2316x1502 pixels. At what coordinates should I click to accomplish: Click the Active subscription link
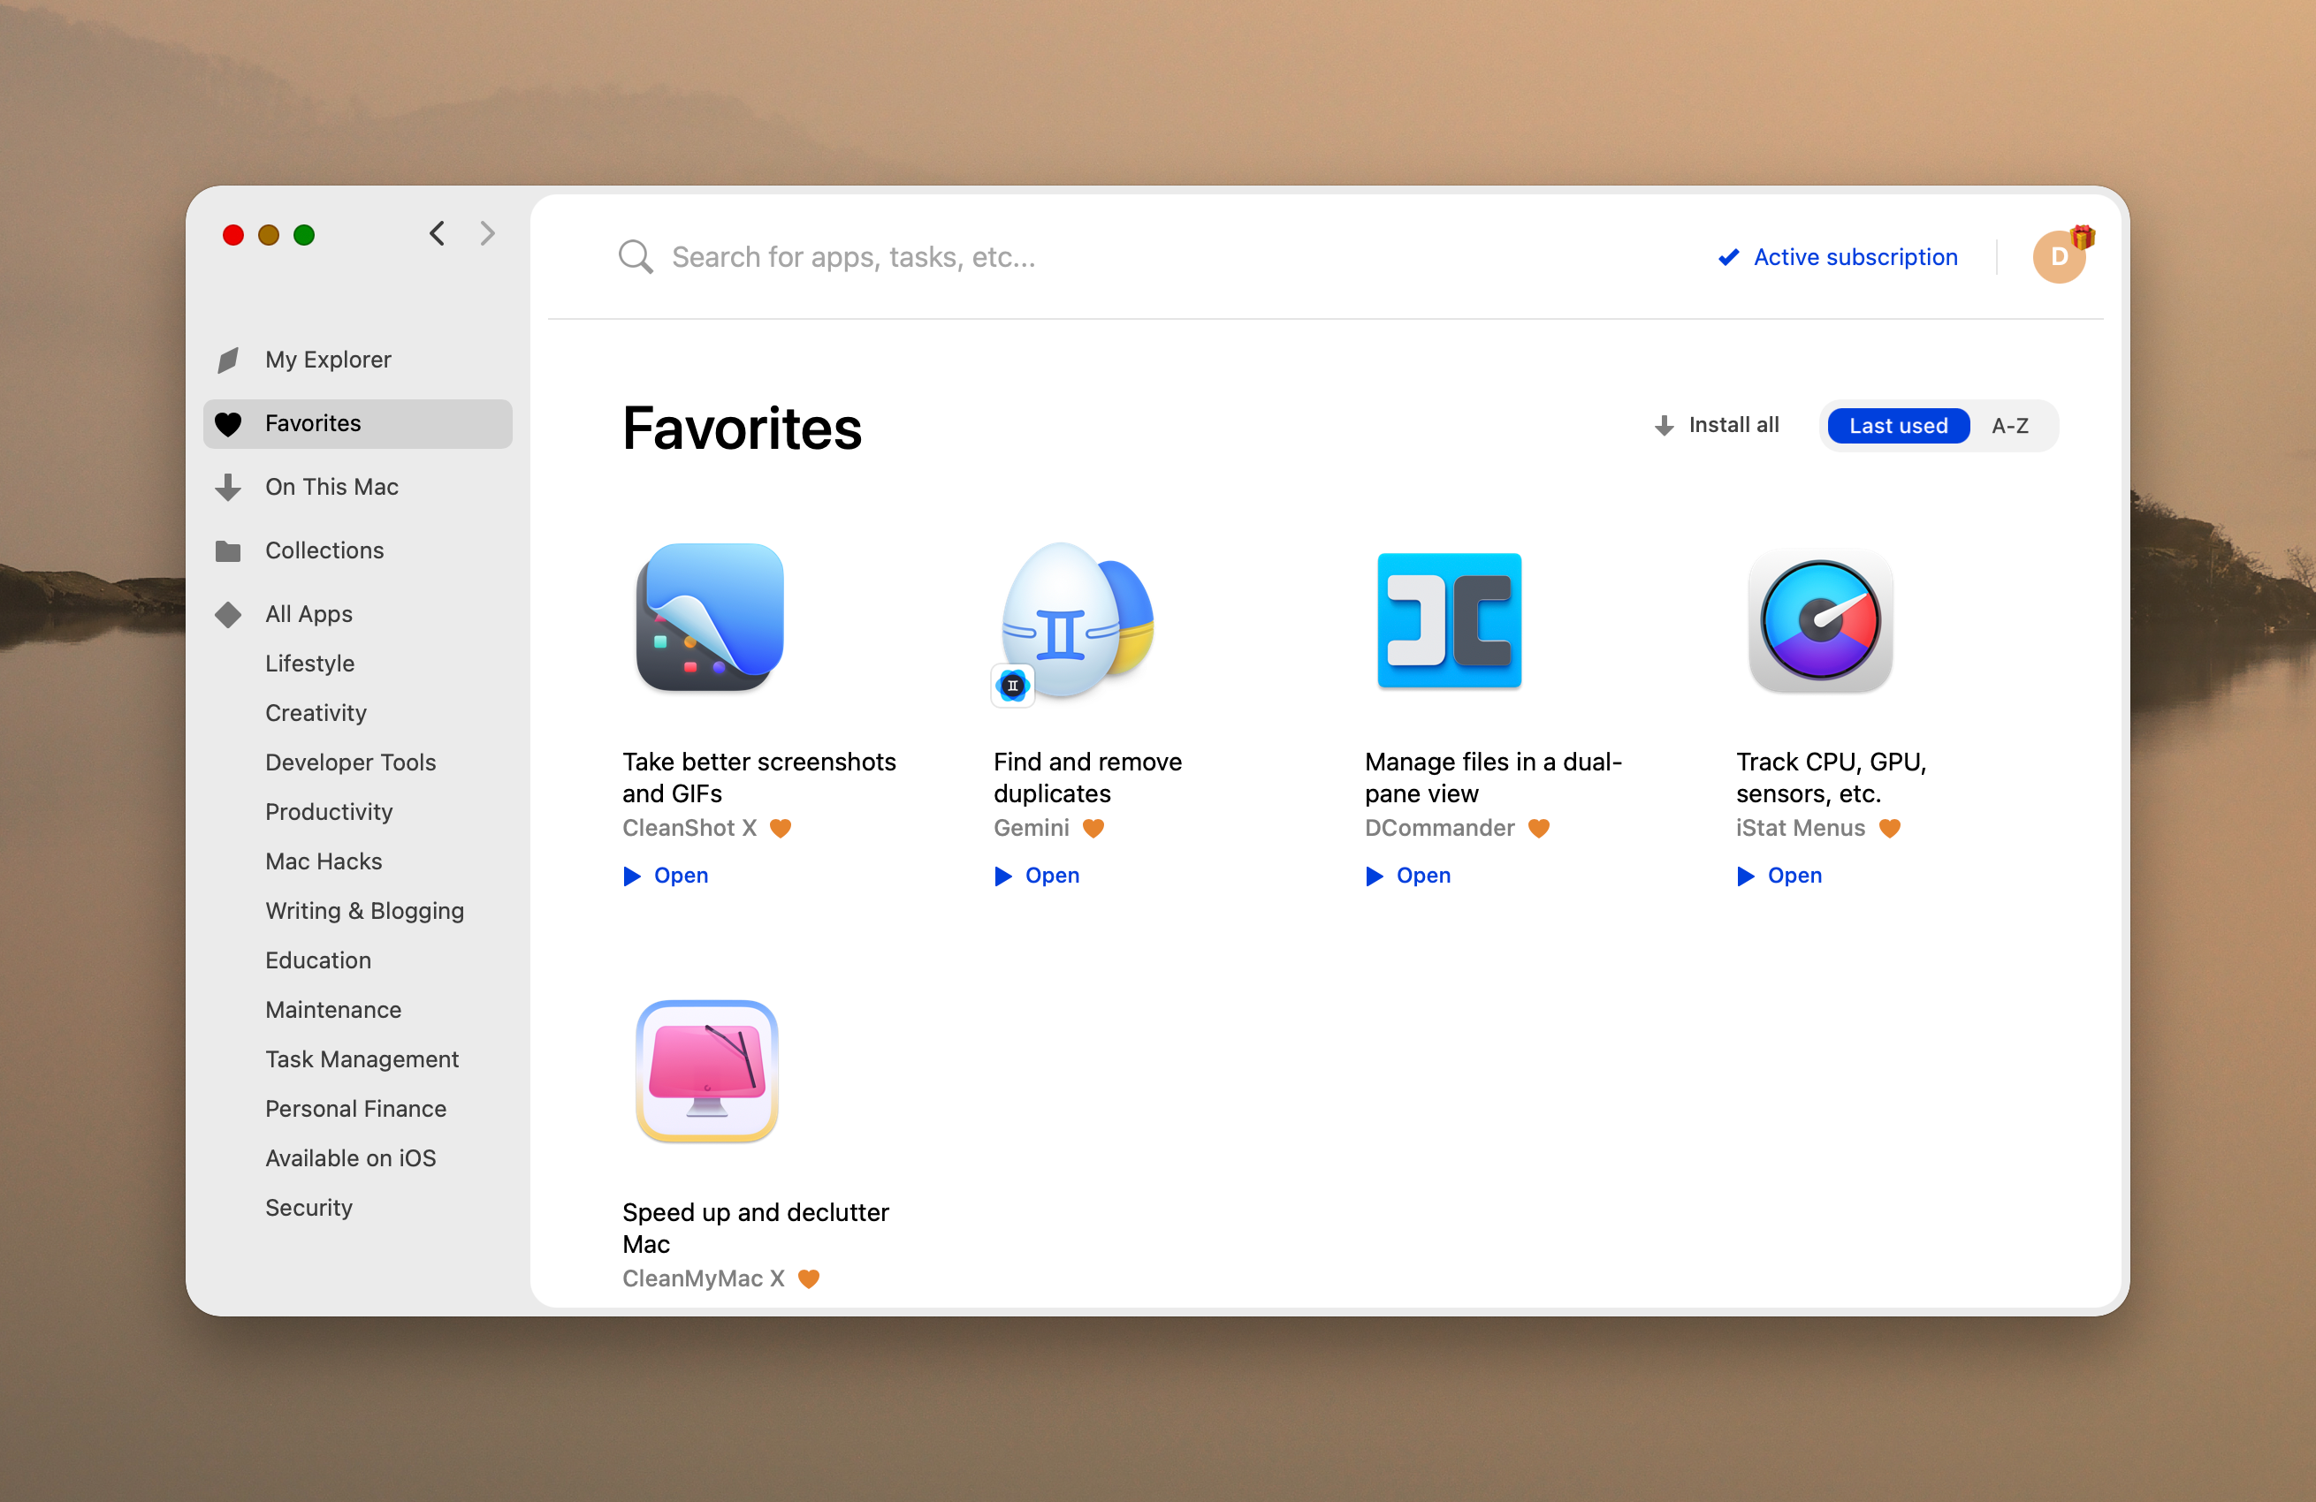[1854, 257]
